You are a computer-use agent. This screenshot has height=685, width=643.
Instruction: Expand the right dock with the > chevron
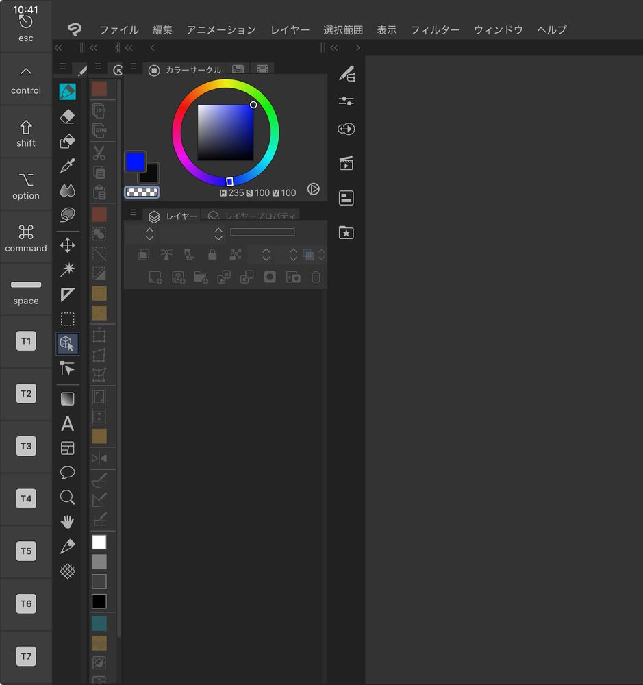coord(357,48)
